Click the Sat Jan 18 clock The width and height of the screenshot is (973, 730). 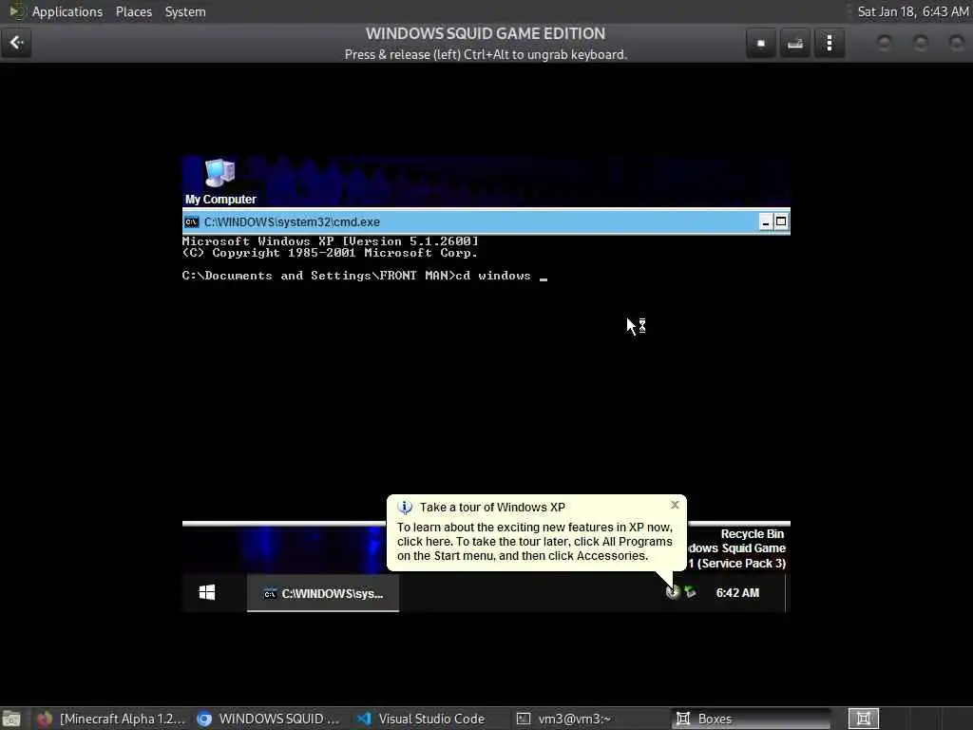point(913,11)
